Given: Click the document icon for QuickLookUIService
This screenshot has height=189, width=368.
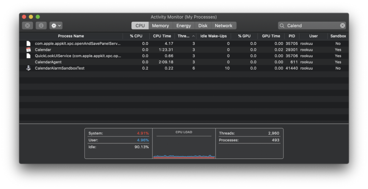Looking at the screenshot, I should [28, 56].
